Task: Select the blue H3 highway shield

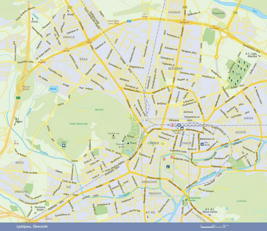Action: (x=129, y=21)
